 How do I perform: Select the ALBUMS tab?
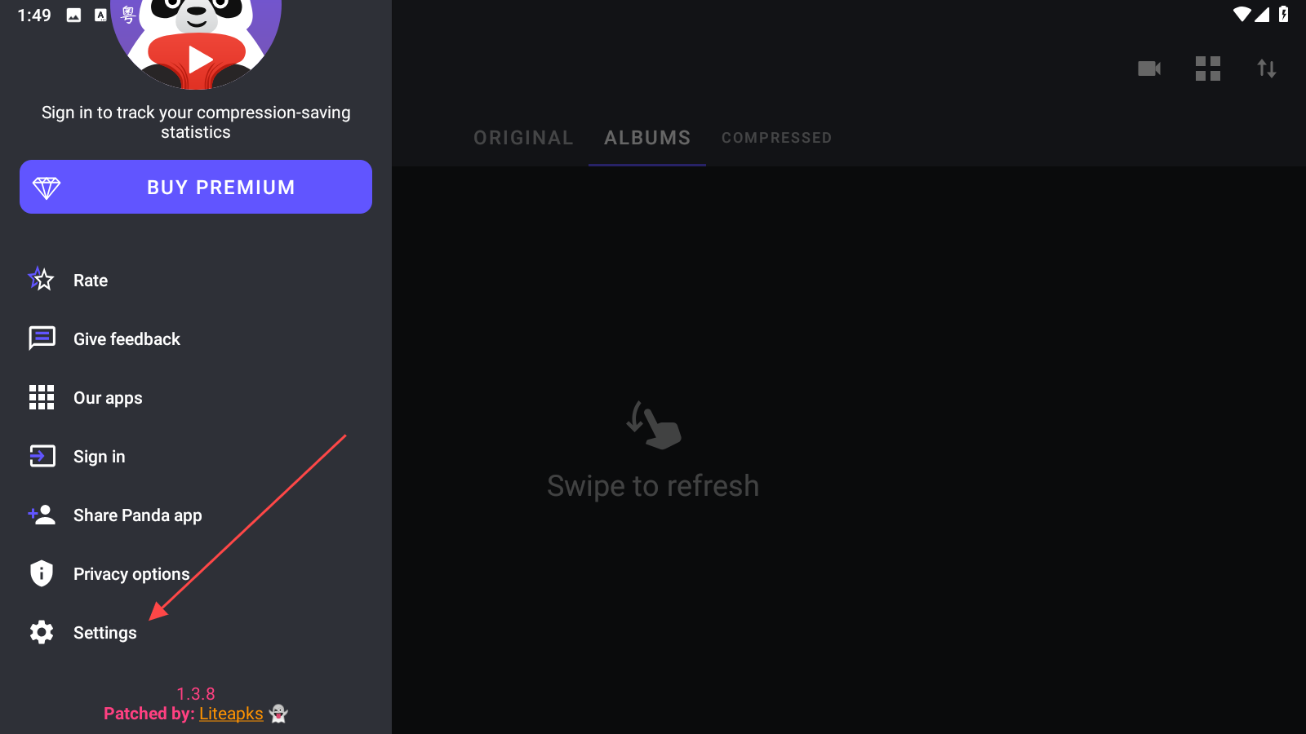[x=647, y=138]
